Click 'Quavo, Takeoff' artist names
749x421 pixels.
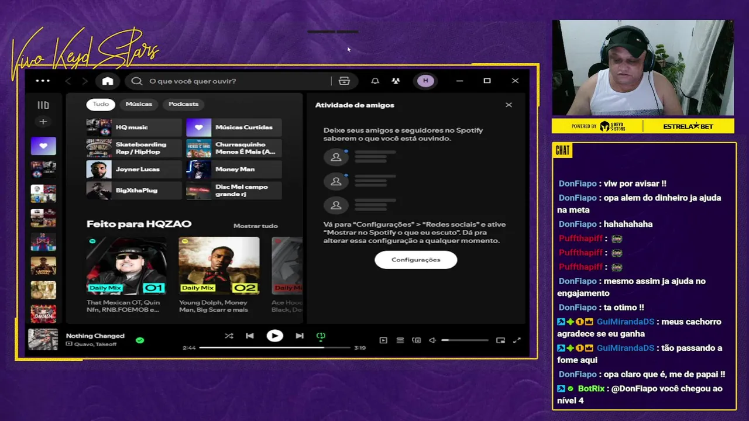[95, 344]
